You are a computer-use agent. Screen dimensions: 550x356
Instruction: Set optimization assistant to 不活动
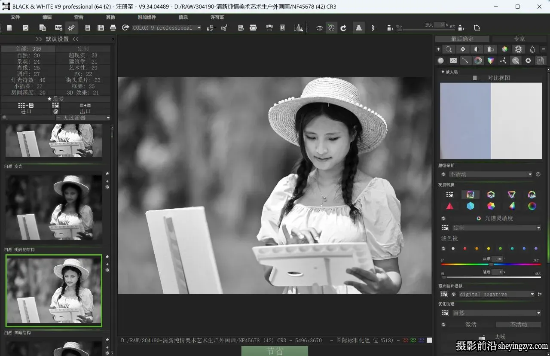519,324
